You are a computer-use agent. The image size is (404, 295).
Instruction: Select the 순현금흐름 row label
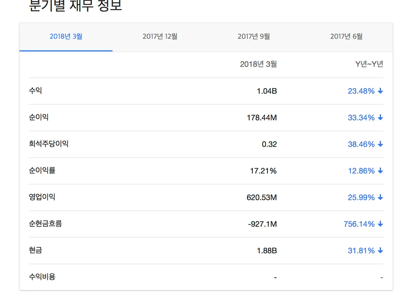[x=45, y=224]
